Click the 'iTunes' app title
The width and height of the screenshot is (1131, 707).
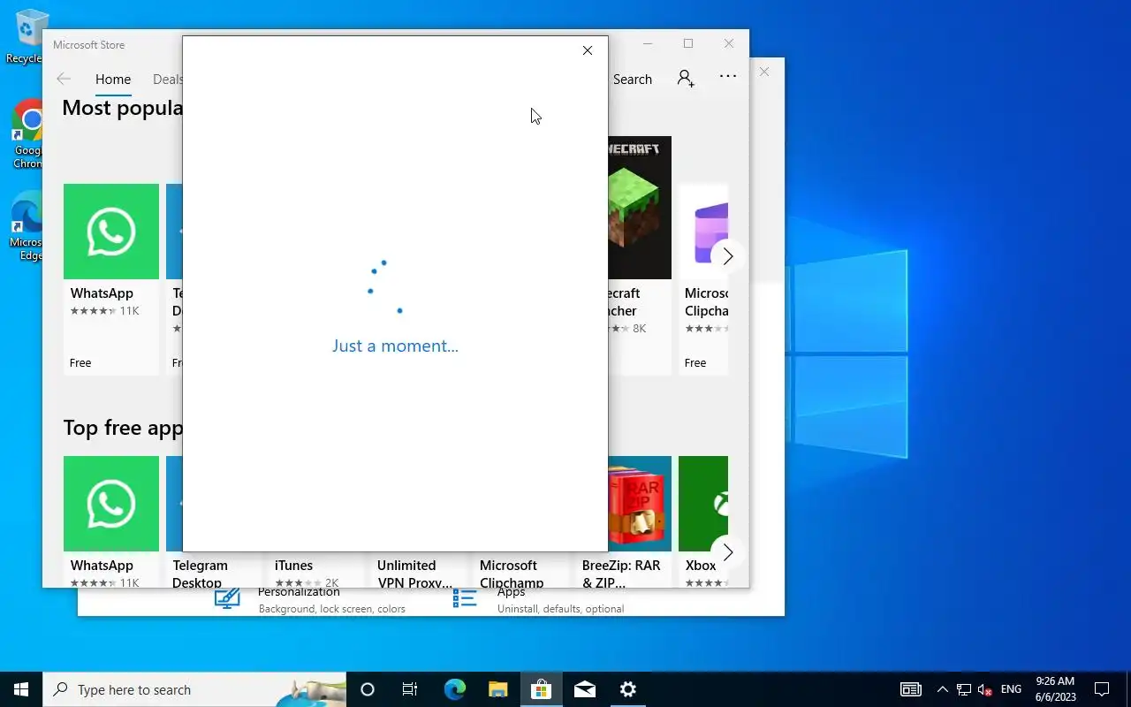293,566
